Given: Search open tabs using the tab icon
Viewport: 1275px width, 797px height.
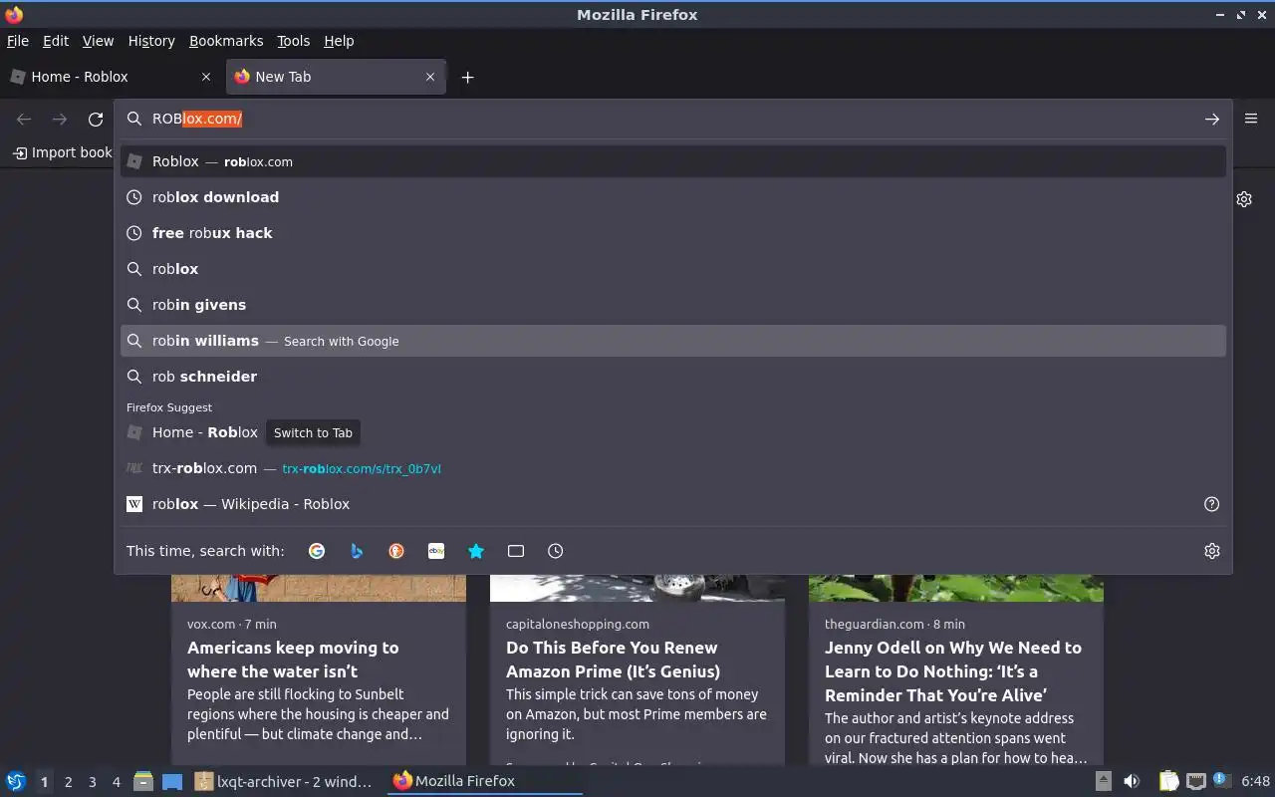Looking at the screenshot, I should point(516,551).
